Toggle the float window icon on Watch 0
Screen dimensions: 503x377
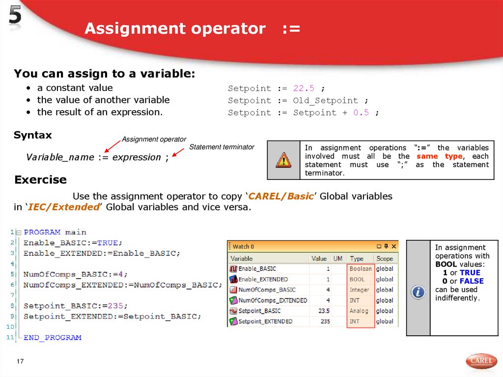tap(378, 246)
